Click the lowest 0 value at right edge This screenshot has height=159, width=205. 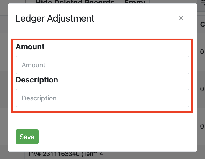coord(202,126)
